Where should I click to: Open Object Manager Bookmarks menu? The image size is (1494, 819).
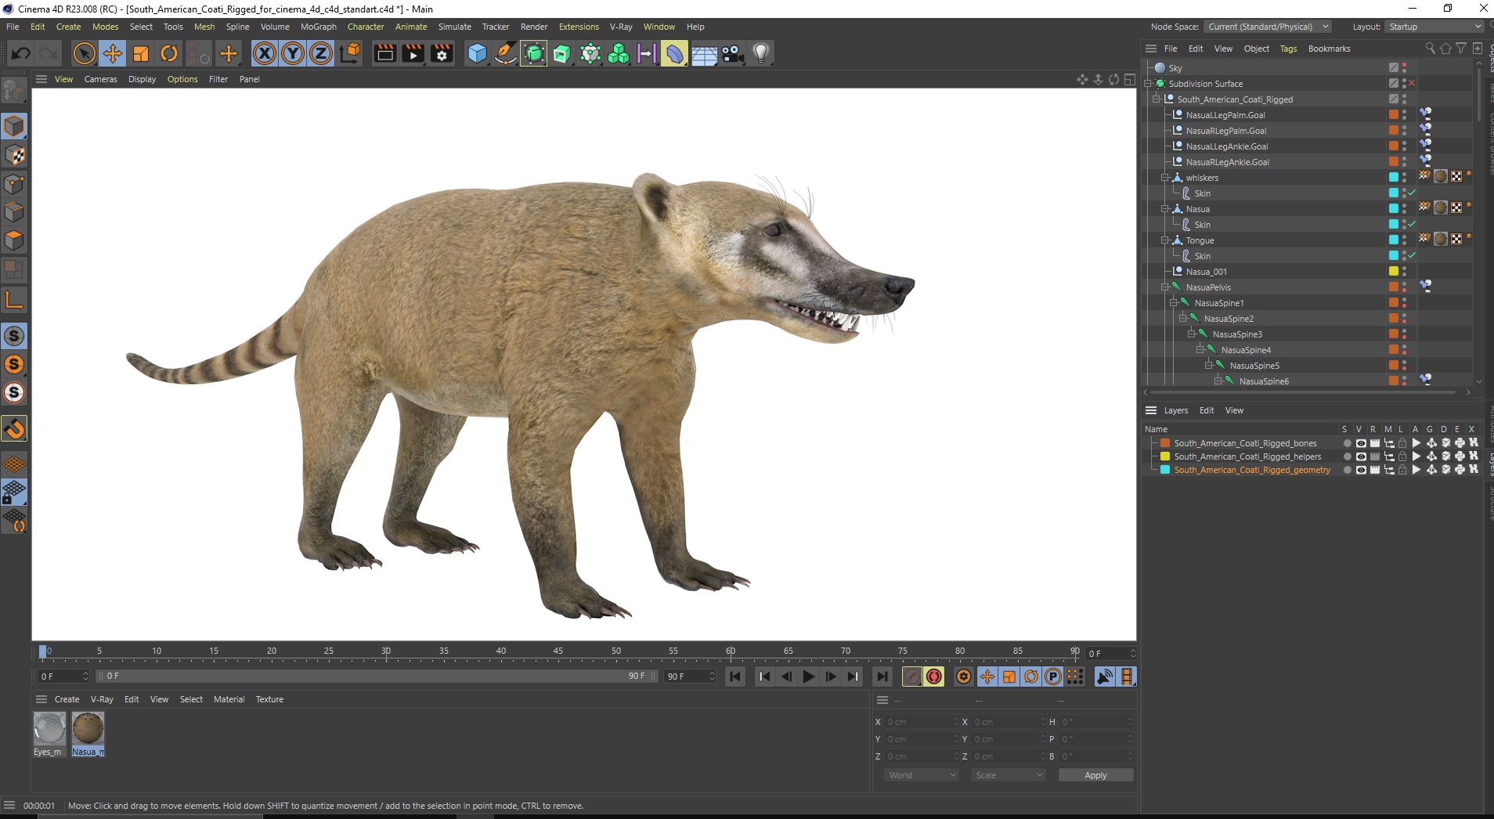coord(1329,49)
